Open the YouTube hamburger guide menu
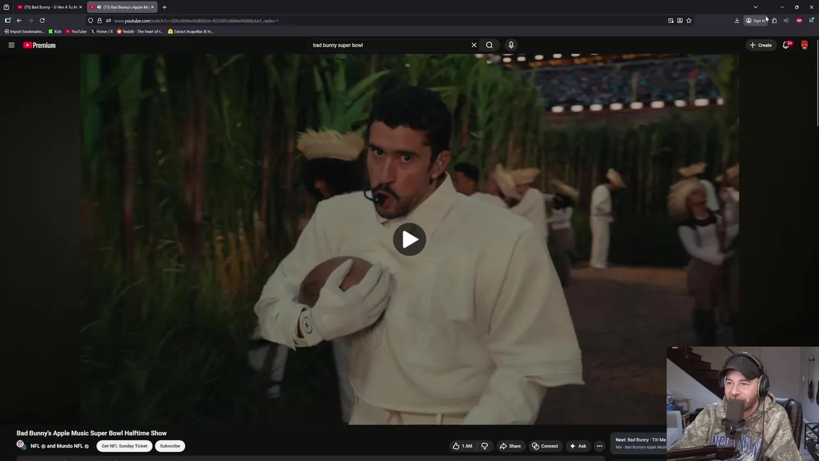The width and height of the screenshot is (819, 461). click(11, 45)
